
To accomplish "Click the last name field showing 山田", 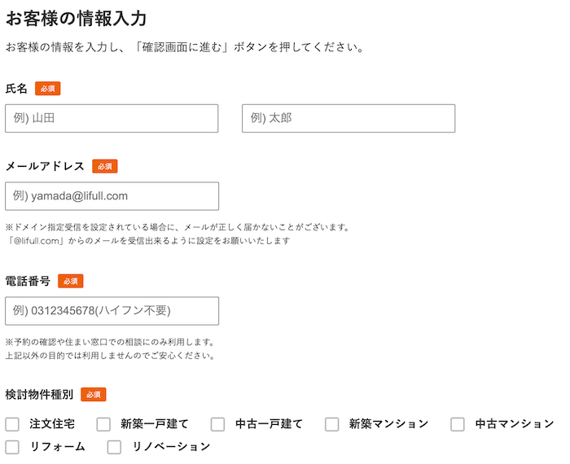I will click(112, 119).
